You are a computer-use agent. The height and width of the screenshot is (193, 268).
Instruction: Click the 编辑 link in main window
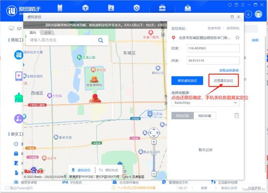(x=255, y=40)
